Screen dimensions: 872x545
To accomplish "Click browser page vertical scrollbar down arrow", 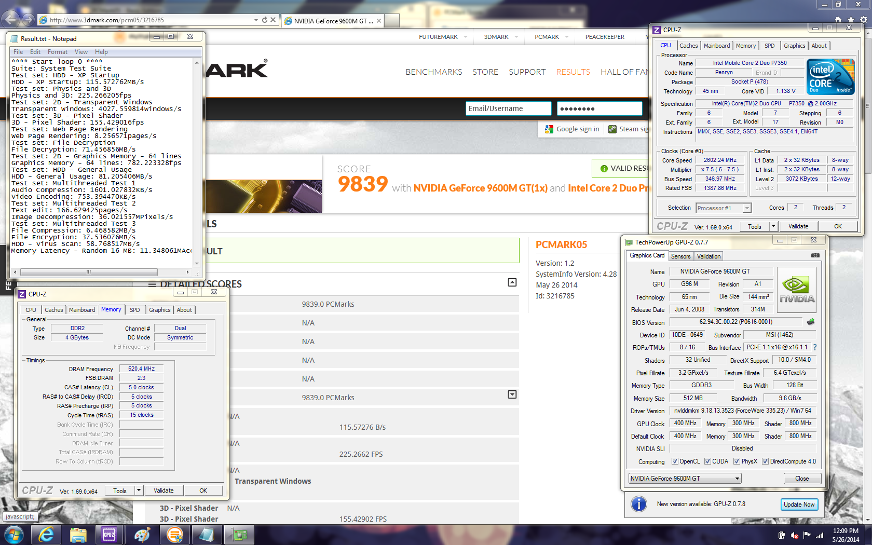I will pos(868,520).
